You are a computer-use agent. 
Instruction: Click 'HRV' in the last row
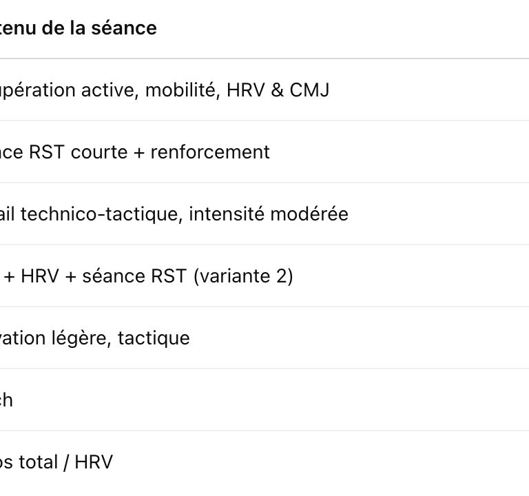94,462
